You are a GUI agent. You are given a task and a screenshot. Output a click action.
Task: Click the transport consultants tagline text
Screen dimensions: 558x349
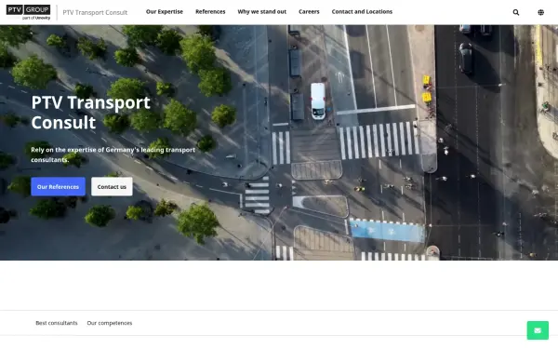[113, 154]
